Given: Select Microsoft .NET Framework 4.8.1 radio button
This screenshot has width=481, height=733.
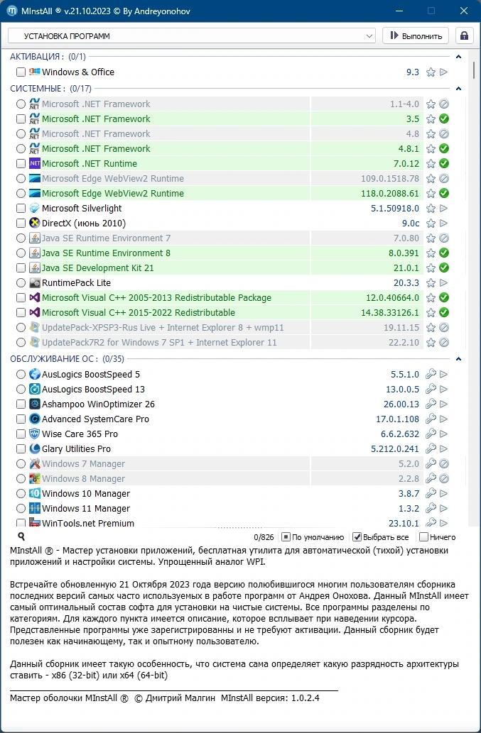Looking at the screenshot, I should point(21,148).
